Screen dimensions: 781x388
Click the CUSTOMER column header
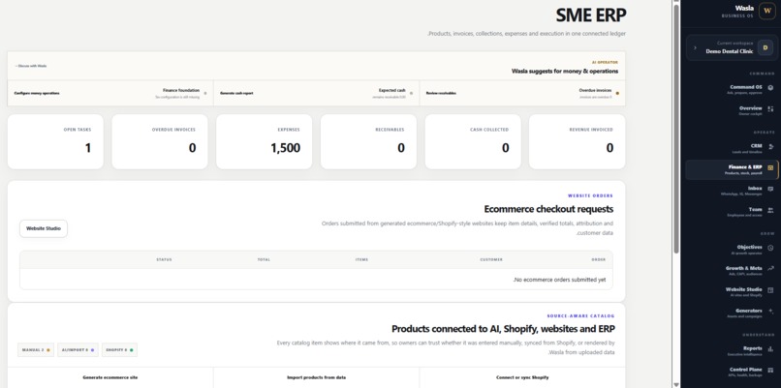491,259
